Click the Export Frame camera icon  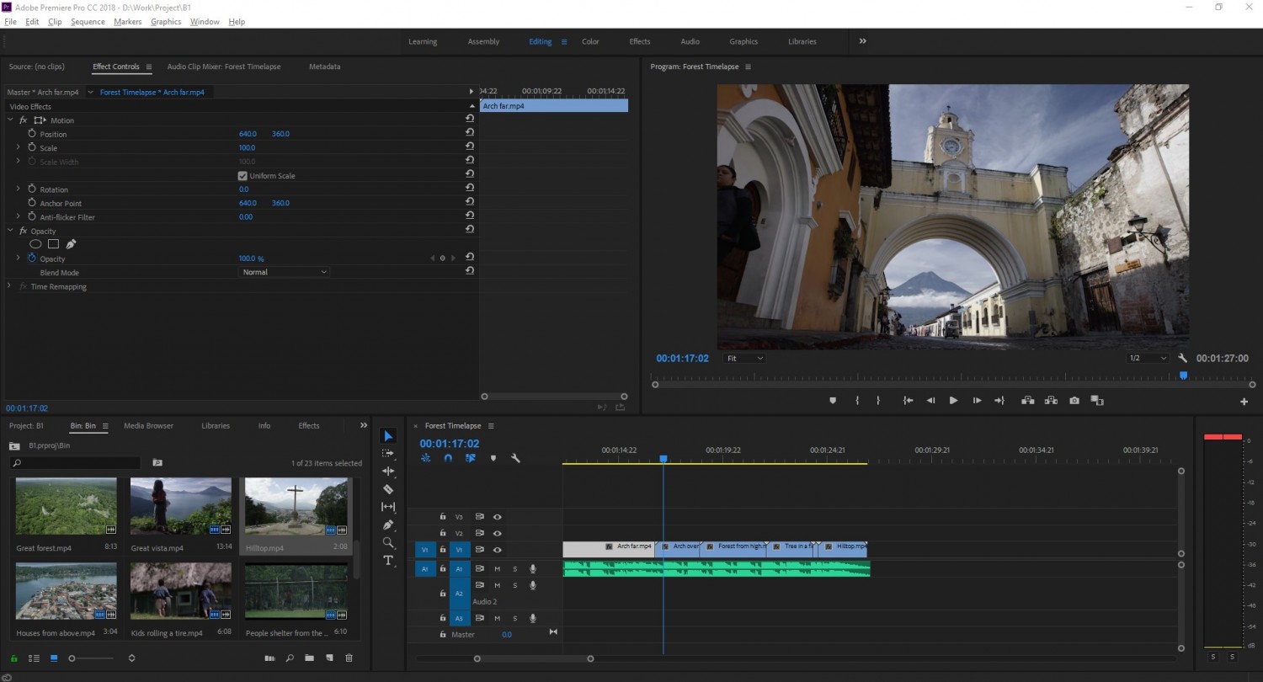[1074, 401]
